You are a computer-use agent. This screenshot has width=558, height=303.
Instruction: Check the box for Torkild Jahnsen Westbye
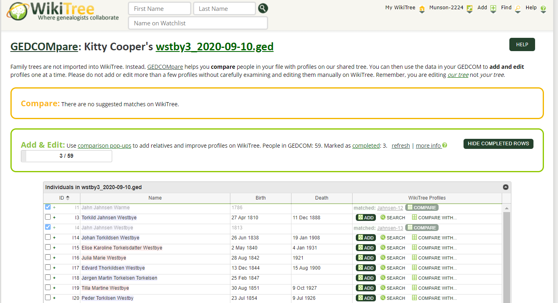48,217
